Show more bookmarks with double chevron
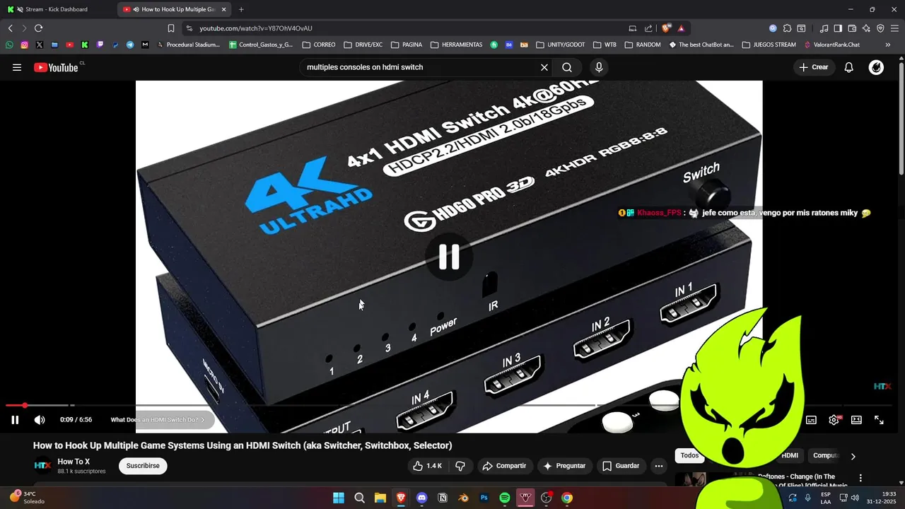Screen dimensions: 905x509 888,45
